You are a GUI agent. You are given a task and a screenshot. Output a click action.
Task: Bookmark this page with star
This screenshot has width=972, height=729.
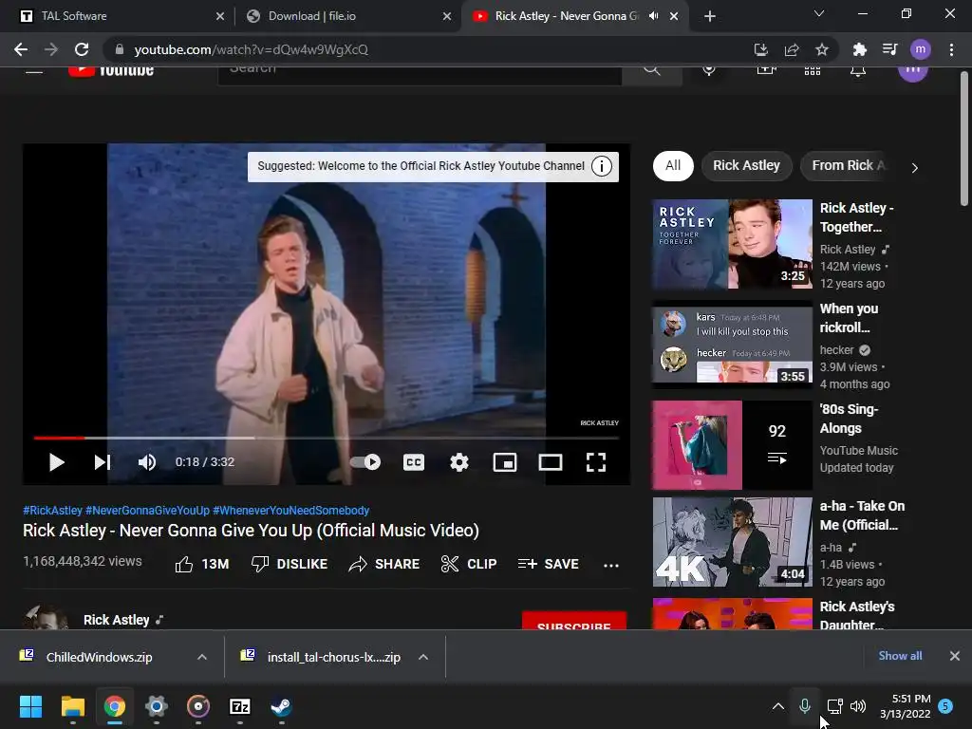point(822,49)
